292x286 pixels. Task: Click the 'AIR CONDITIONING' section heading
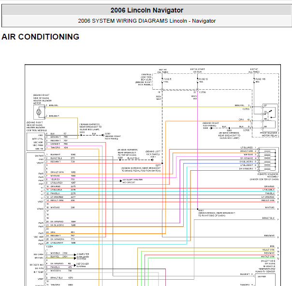pyautogui.click(x=41, y=37)
